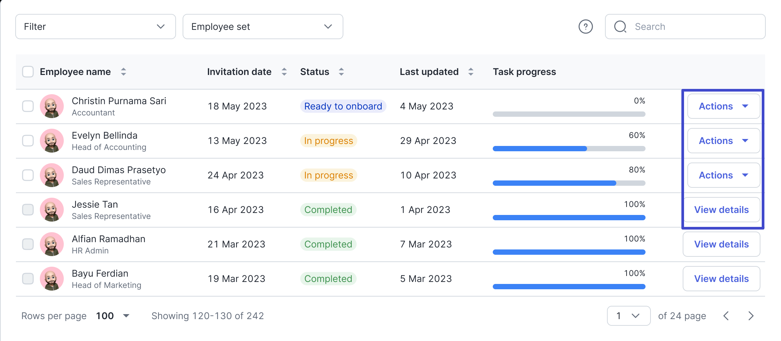Sort by Status column arrows
Viewport: 781px width, 341px height.
tap(341, 72)
